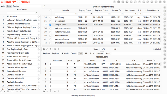Open the IP Whois tab
Screen dimensions: 167x97
point(65,53)
